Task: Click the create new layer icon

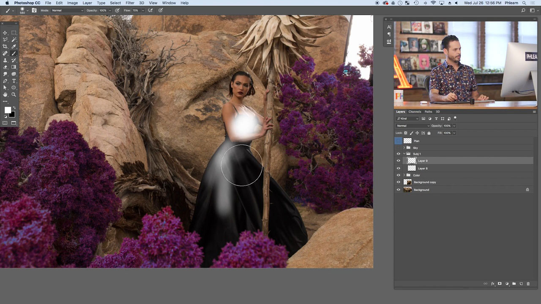Action: pyautogui.click(x=521, y=284)
